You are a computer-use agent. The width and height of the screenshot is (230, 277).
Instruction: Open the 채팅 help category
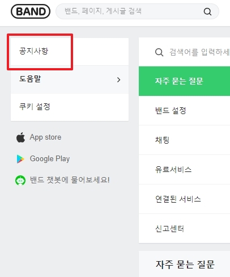184,140
